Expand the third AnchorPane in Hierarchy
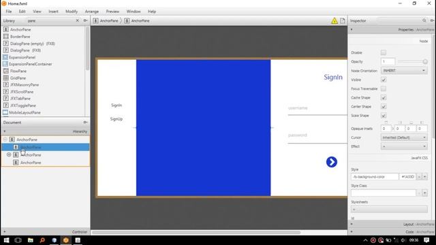The image size is (436, 245). tap(9, 154)
